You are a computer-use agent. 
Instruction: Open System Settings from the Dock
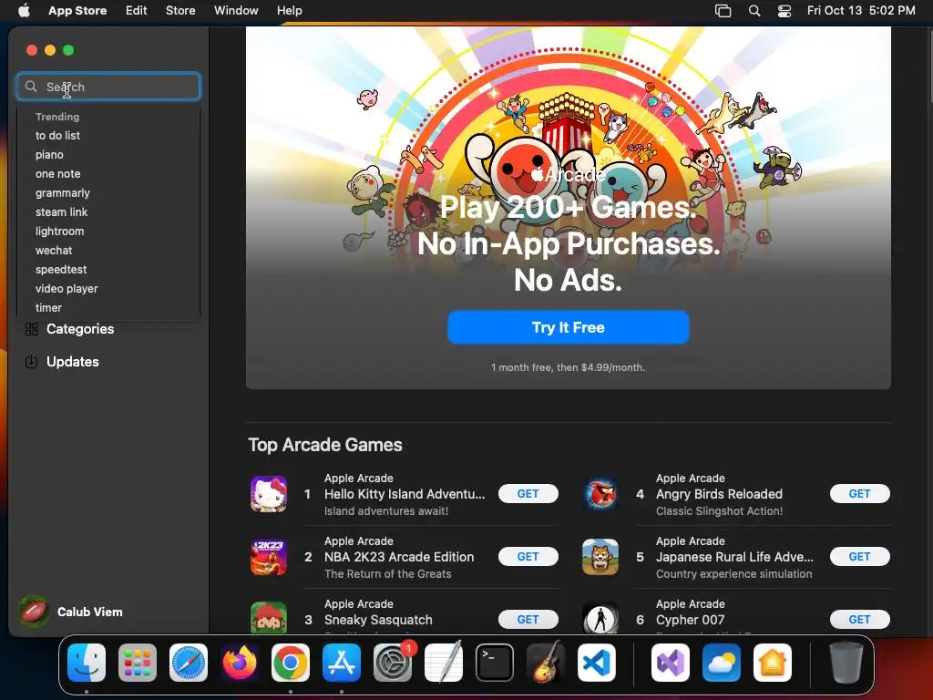393,663
